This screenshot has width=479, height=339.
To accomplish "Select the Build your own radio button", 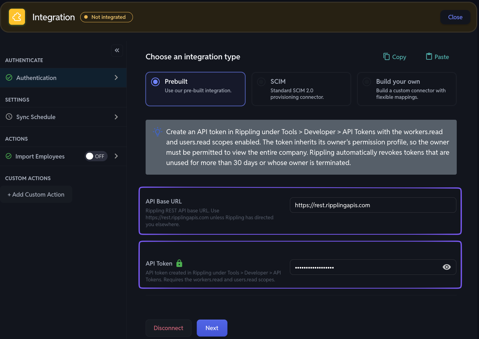I will (367, 82).
